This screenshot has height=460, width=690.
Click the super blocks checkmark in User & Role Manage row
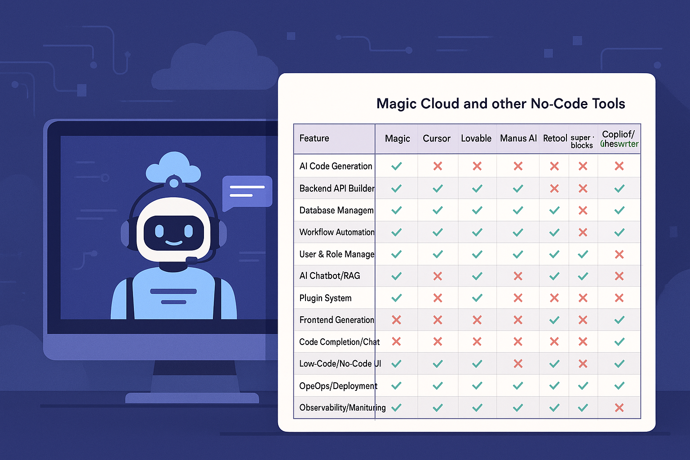[x=583, y=254]
